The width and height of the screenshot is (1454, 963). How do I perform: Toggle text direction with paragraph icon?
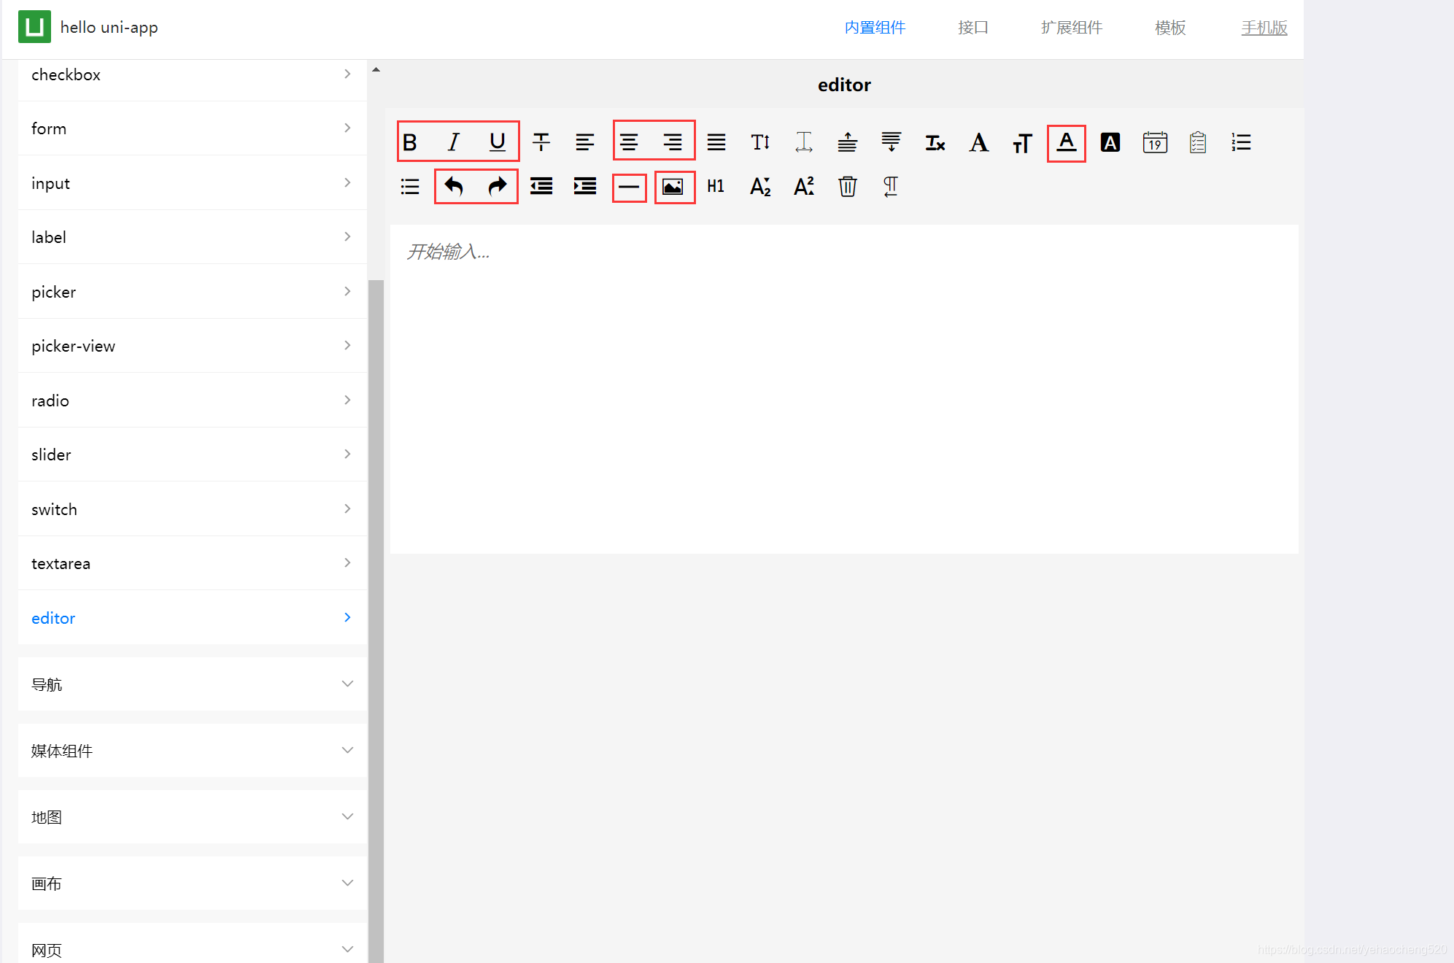click(891, 187)
